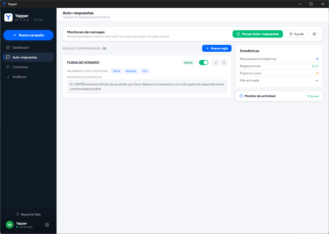Add a Nueva regla
Viewport: 329px width, 234px height.
click(x=217, y=48)
